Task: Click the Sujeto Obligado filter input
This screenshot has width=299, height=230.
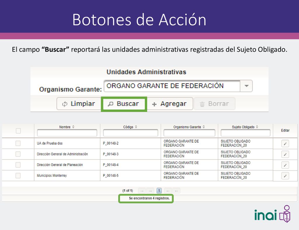Action: (x=245, y=133)
